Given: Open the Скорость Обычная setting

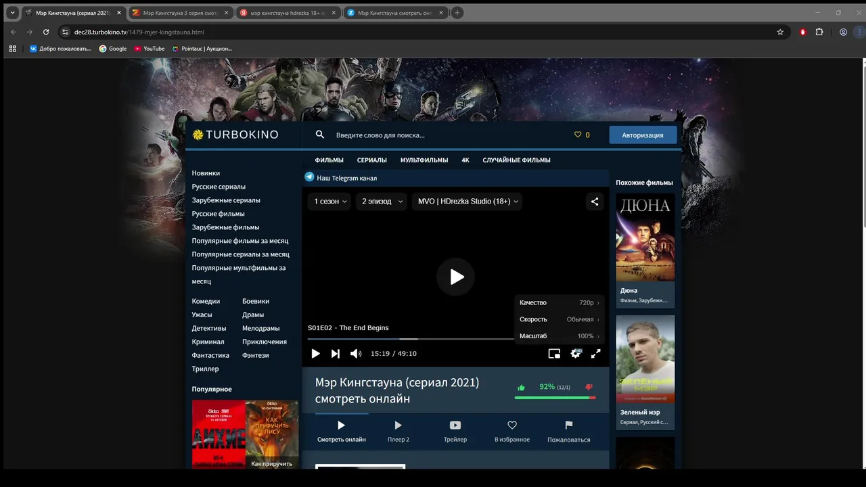Looking at the screenshot, I should click(559, 319).
